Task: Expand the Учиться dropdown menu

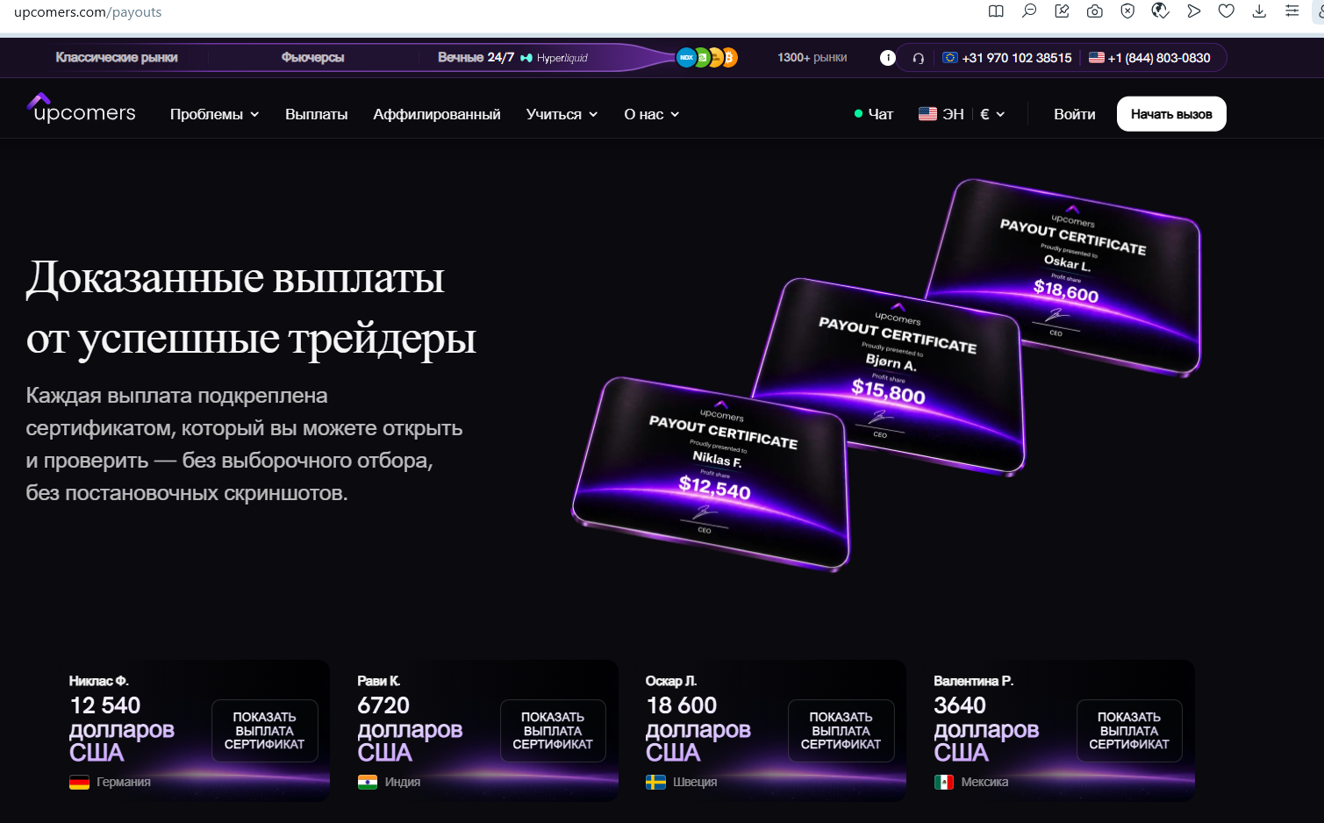Action: point(562,114)
